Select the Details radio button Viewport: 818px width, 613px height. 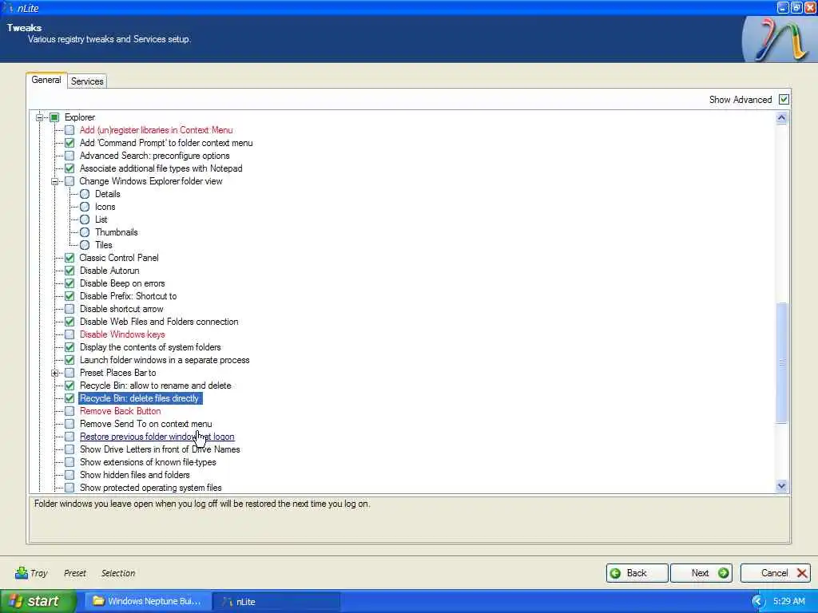click(x=85, y=194)
